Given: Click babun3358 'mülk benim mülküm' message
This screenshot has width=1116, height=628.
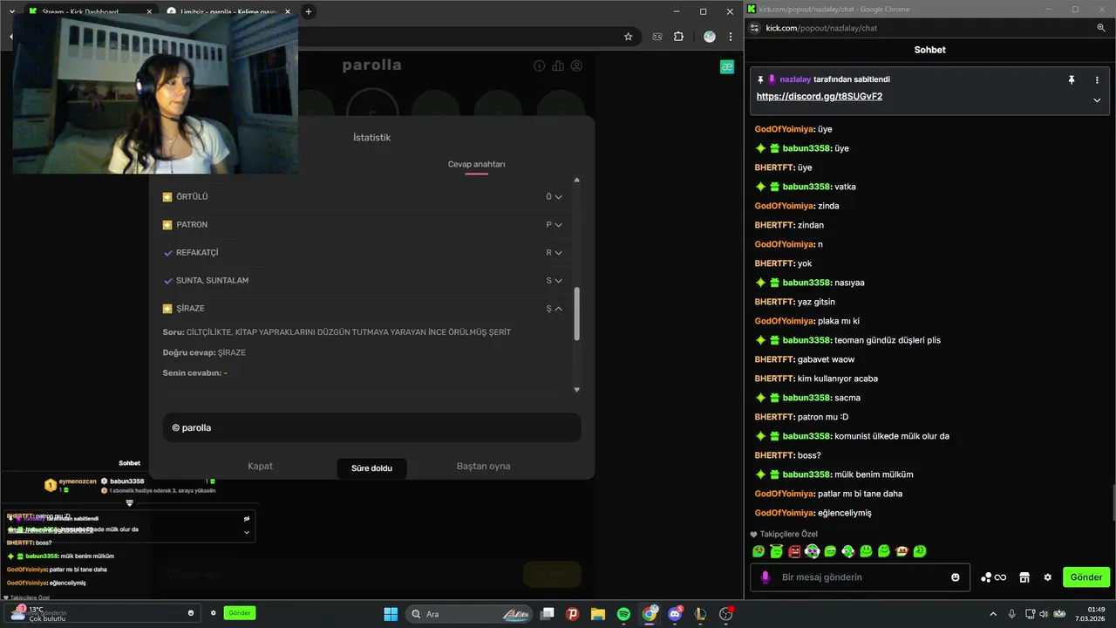Looking at the screenshot, I should click(834, 474).
